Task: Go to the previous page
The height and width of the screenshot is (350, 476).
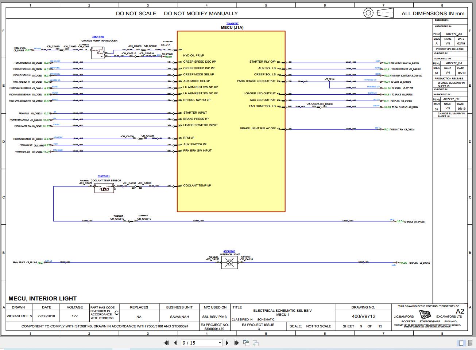Action: pos(175,343)
